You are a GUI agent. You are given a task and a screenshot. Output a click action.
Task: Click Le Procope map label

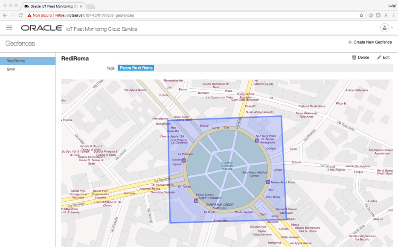point(185,154)
